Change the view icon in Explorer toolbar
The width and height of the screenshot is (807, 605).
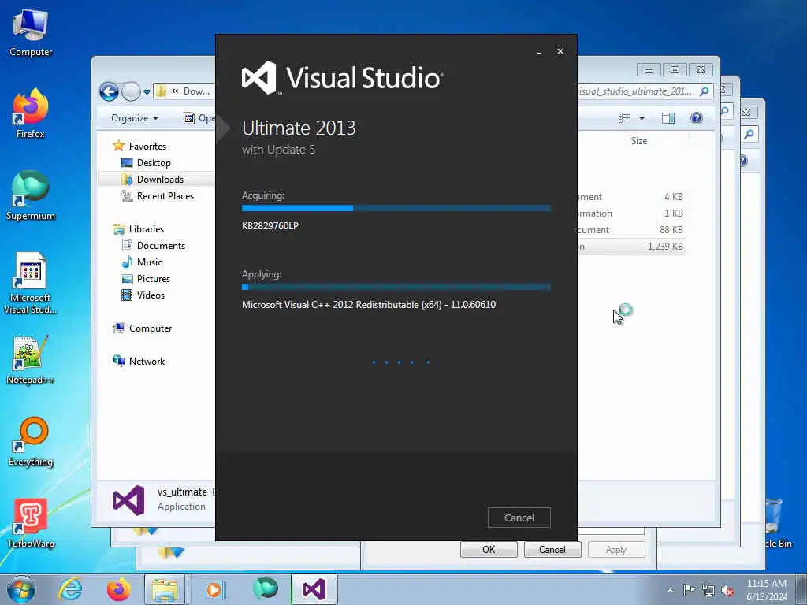(x=625, y=118)
